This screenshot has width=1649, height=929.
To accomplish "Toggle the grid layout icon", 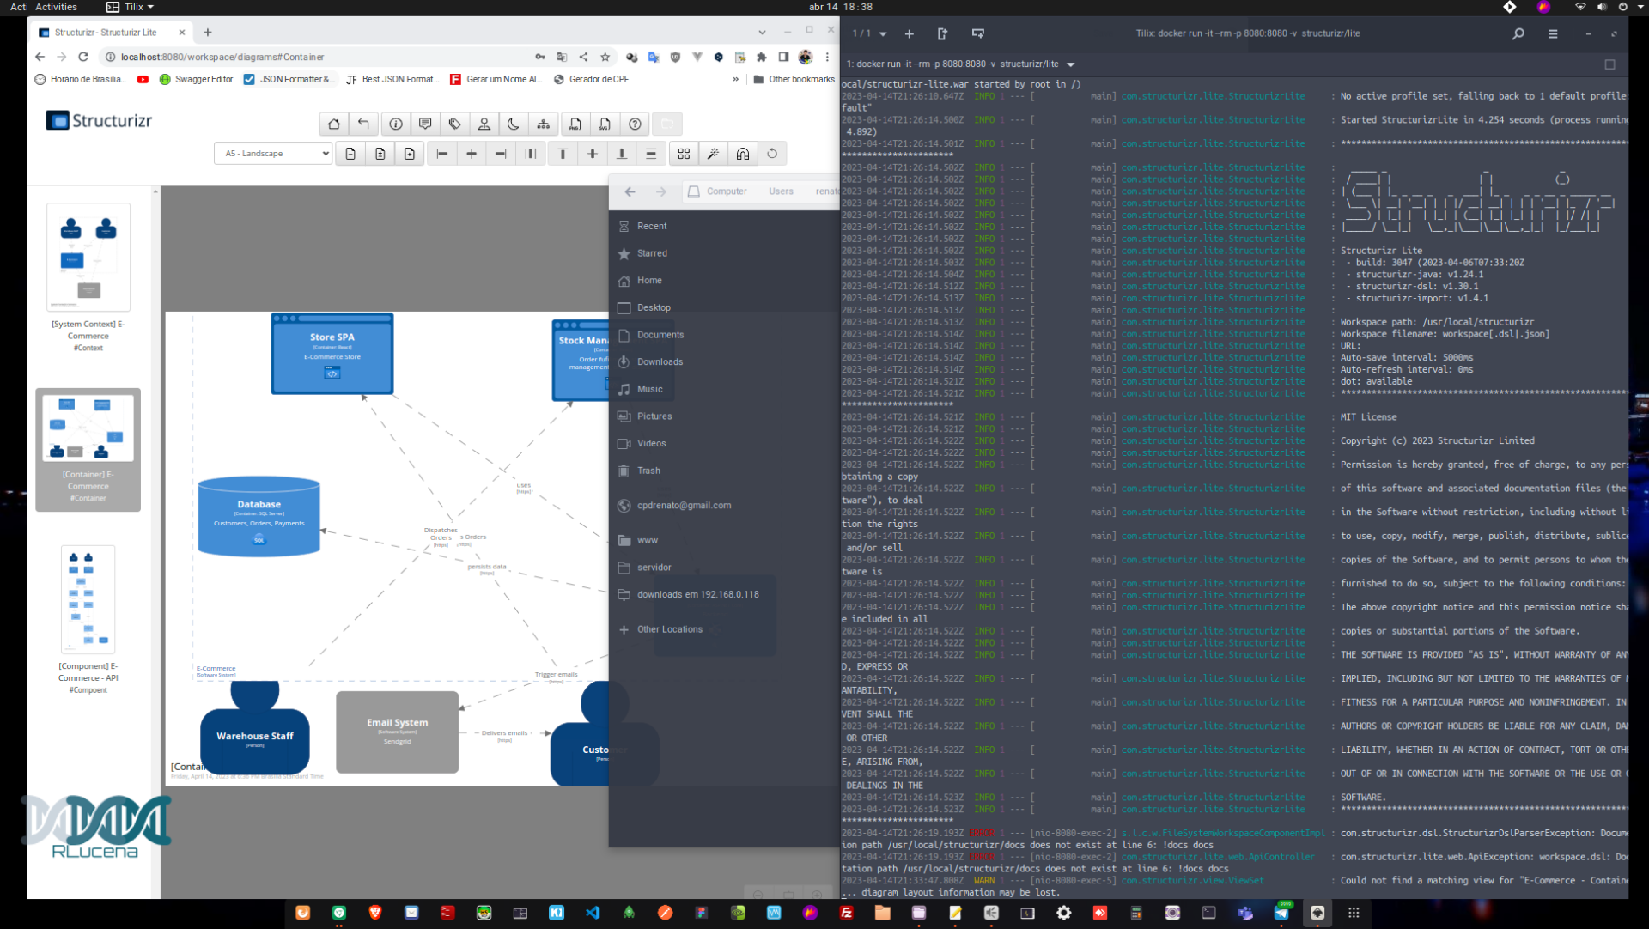I will pos(684,154).
